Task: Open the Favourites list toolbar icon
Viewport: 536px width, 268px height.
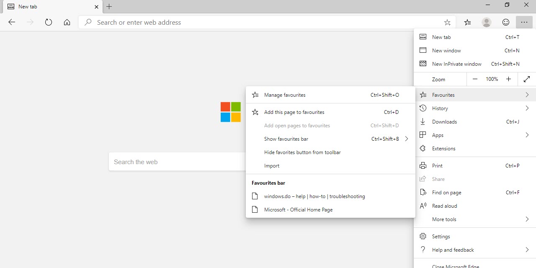Action: [467, 22]
